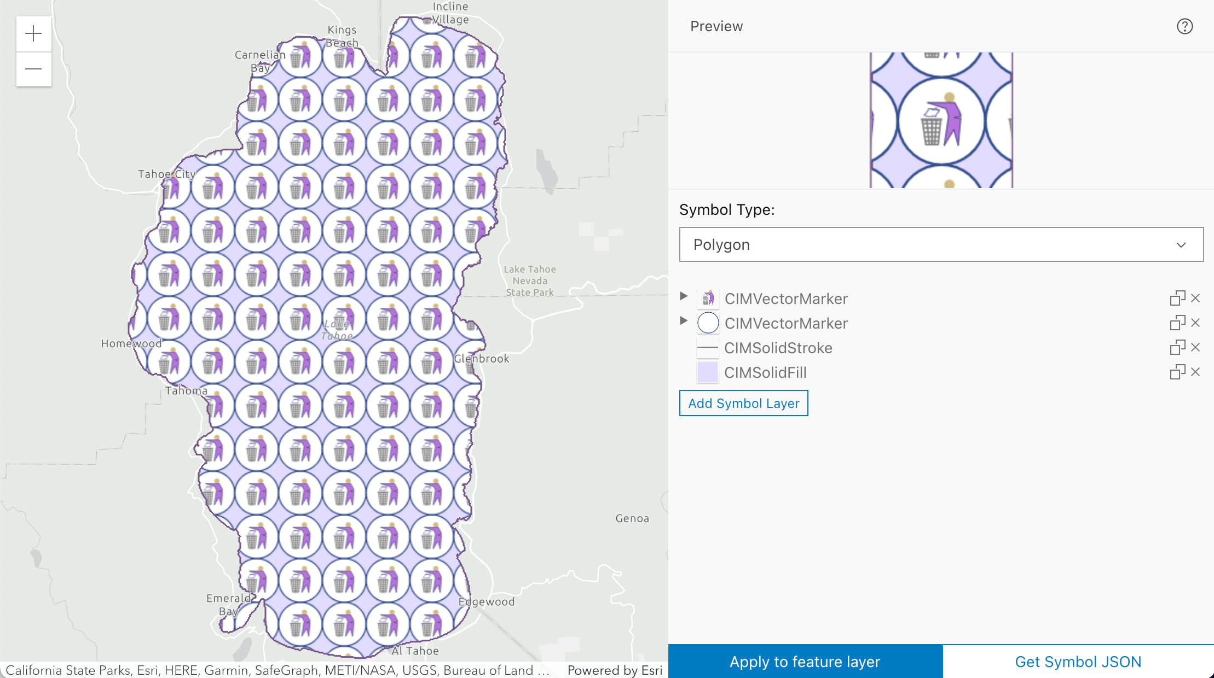The image size is (1214, 678).
Task: Select the CIMSolidStroke layer entry
Action: [778, 348]
